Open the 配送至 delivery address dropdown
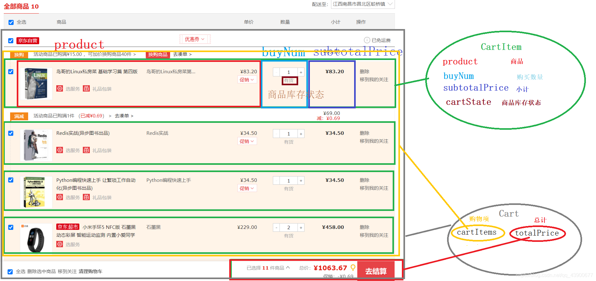 pyautogui.click(x=363, y=4)
